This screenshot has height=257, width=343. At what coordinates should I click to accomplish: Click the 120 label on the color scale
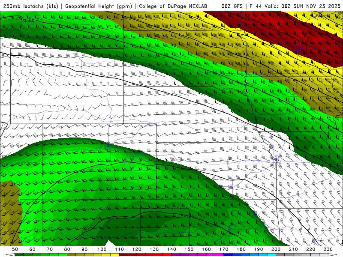coord(137,249)
